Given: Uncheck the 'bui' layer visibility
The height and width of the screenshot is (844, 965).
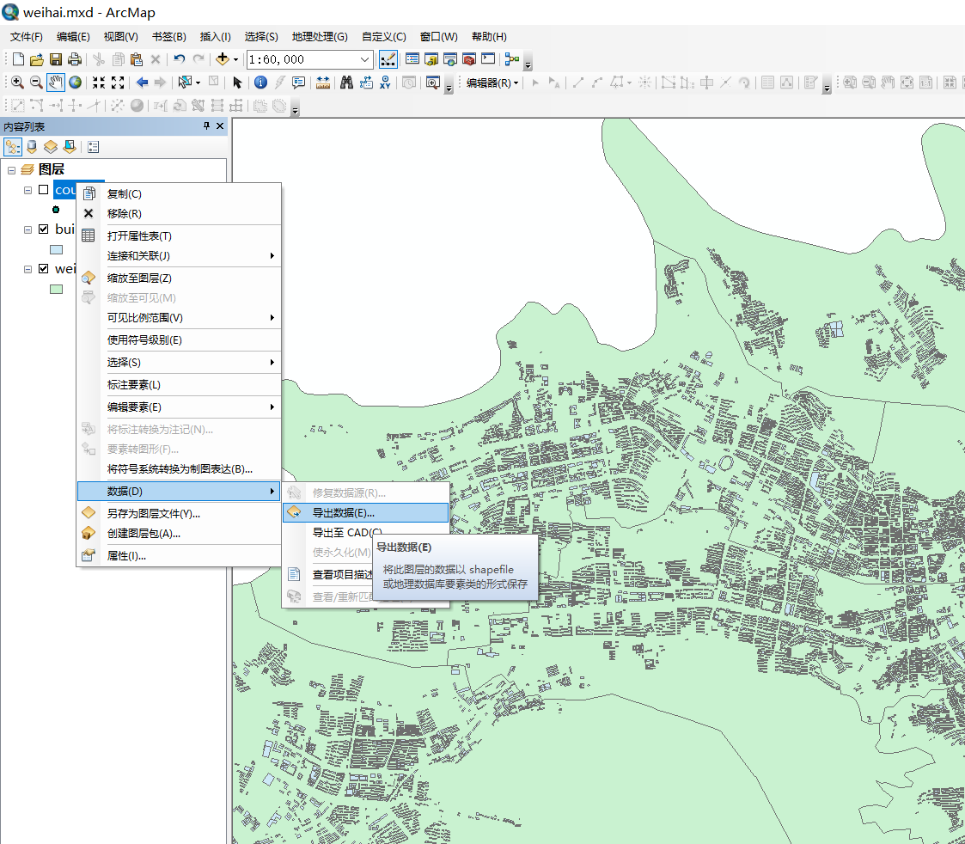Looking at the screenshot, I should [43, 229].
